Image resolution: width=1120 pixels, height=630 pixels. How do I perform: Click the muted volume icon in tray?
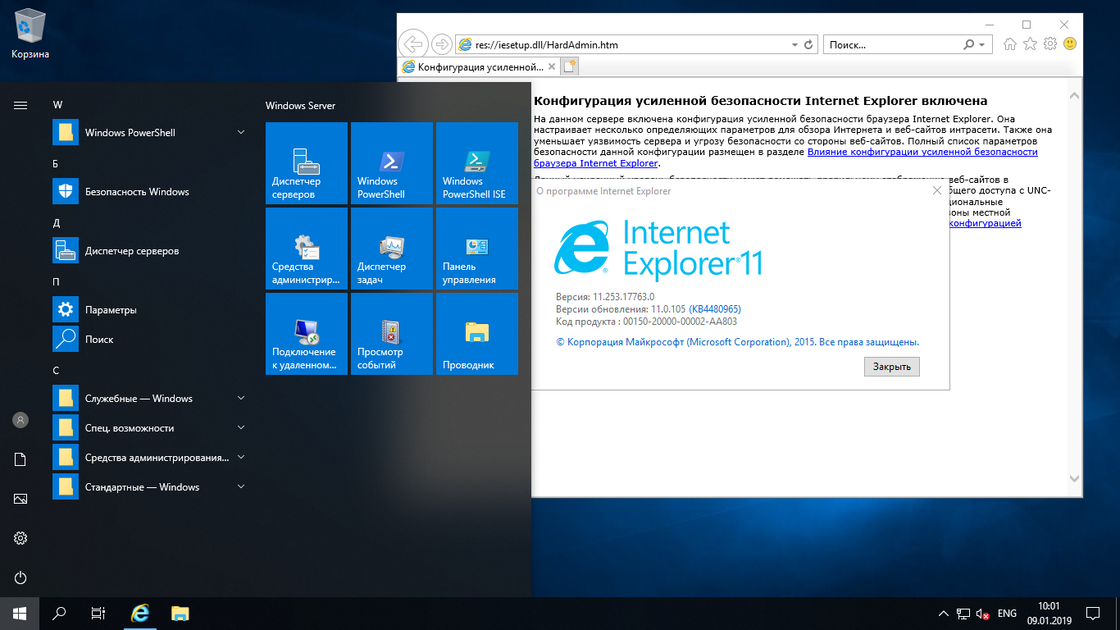982,614
